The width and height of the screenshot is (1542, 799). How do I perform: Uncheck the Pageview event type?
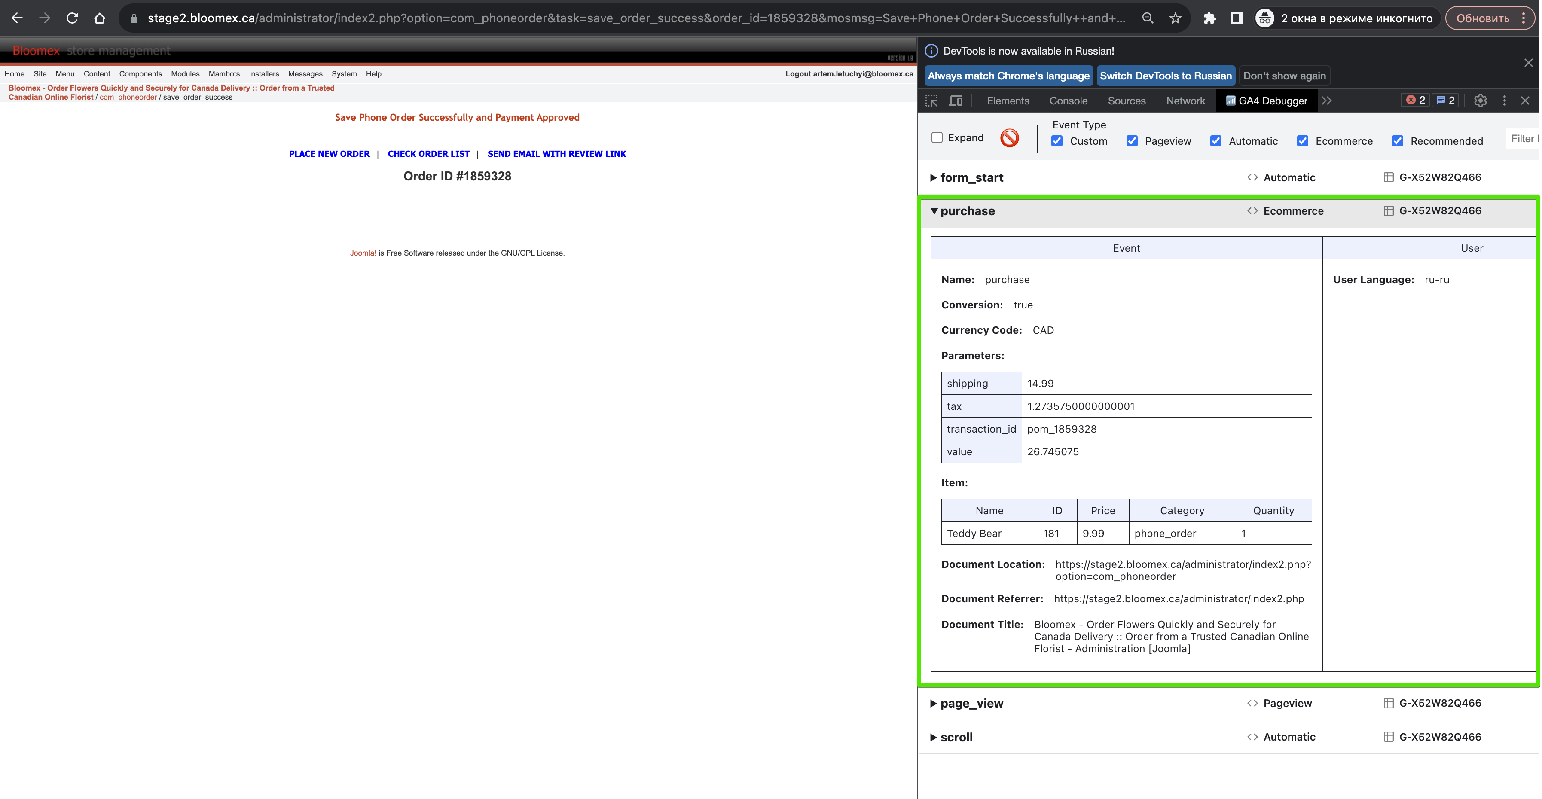1132,141
